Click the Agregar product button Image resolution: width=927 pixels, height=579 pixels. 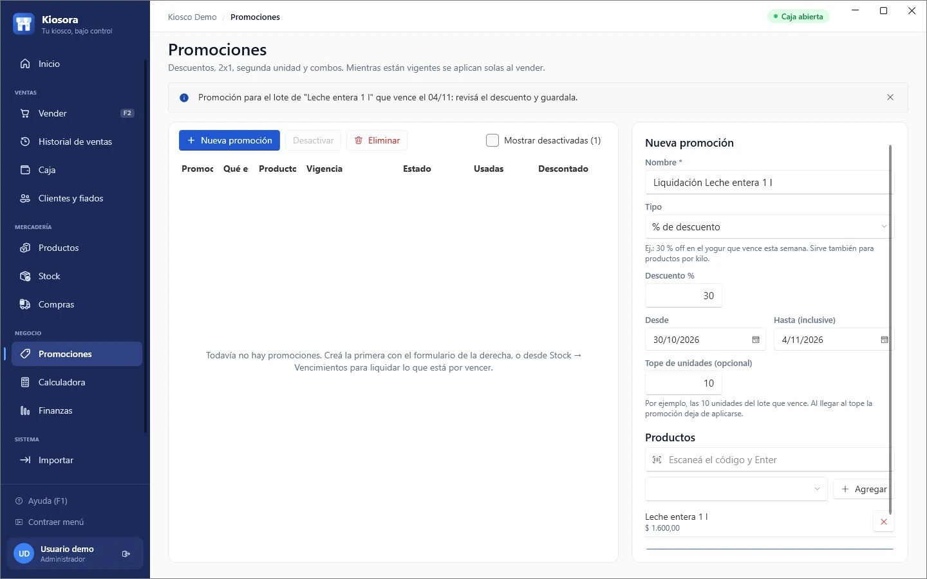click(x=864, y=489)
